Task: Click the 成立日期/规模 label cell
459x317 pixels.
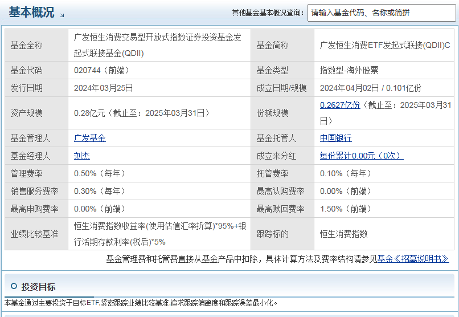Action: (282, 88)
